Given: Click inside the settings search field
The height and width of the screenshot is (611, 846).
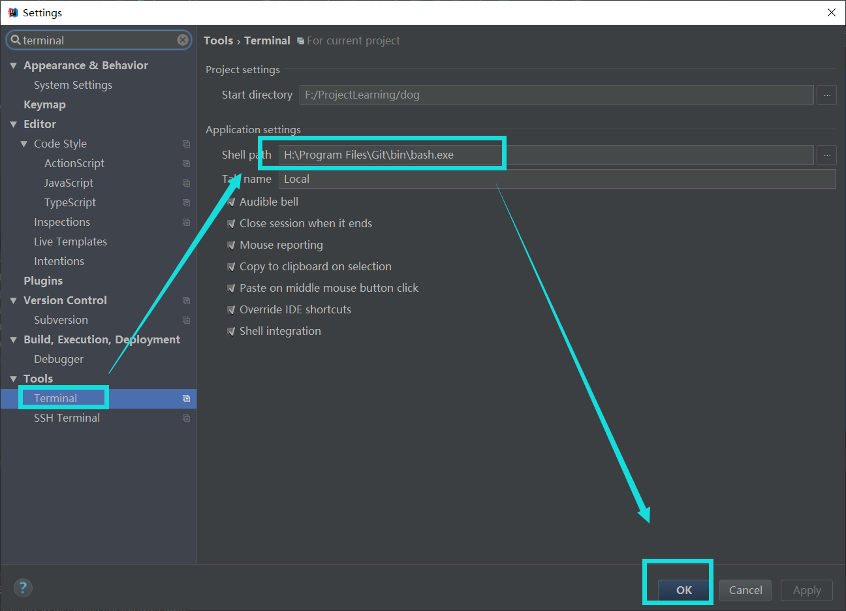Looking at the screenshot, I should point(98,40).
